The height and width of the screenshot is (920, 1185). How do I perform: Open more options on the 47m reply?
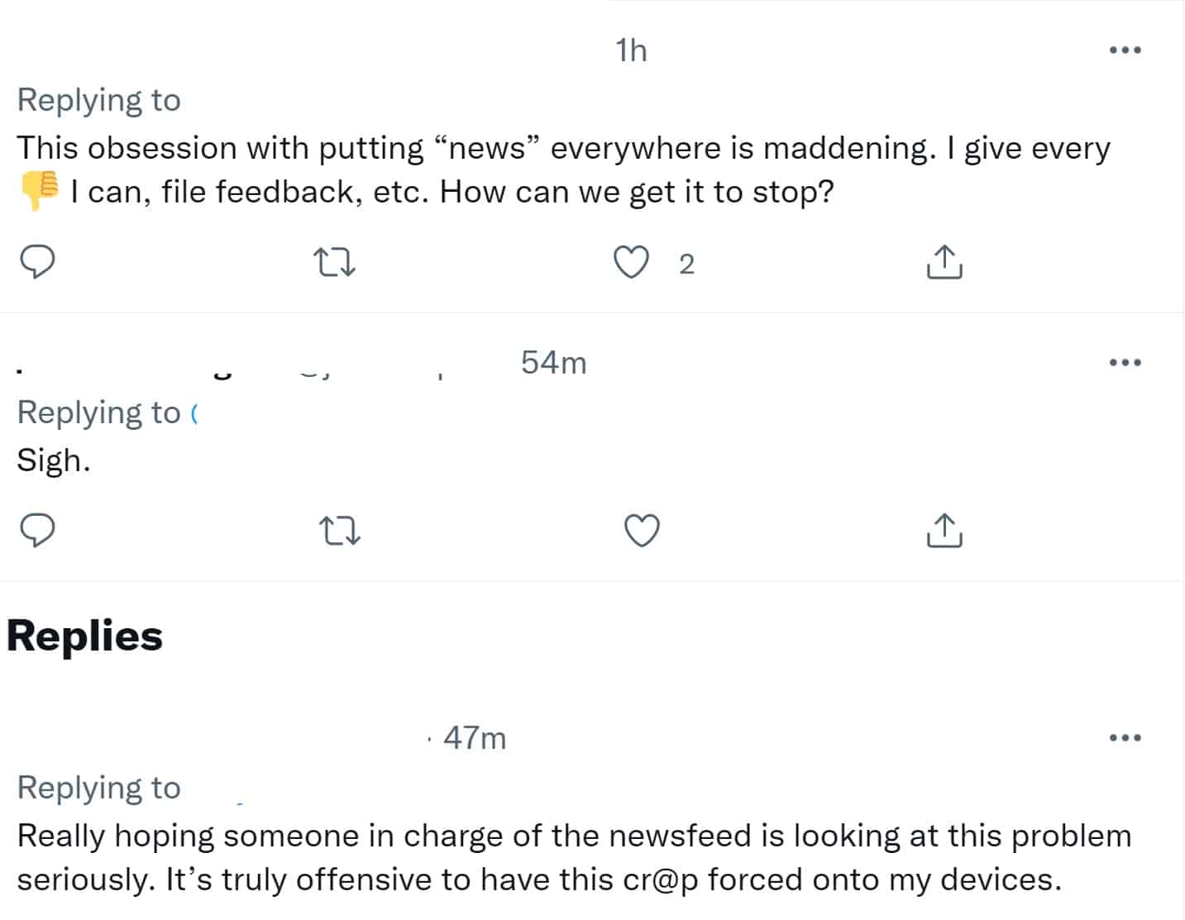tap(1125, 737)
